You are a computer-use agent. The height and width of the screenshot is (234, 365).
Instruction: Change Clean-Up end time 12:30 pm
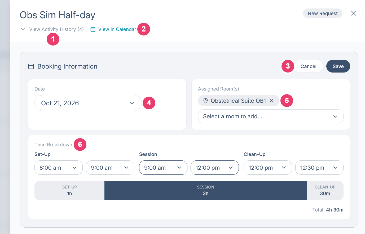point(319,168)
